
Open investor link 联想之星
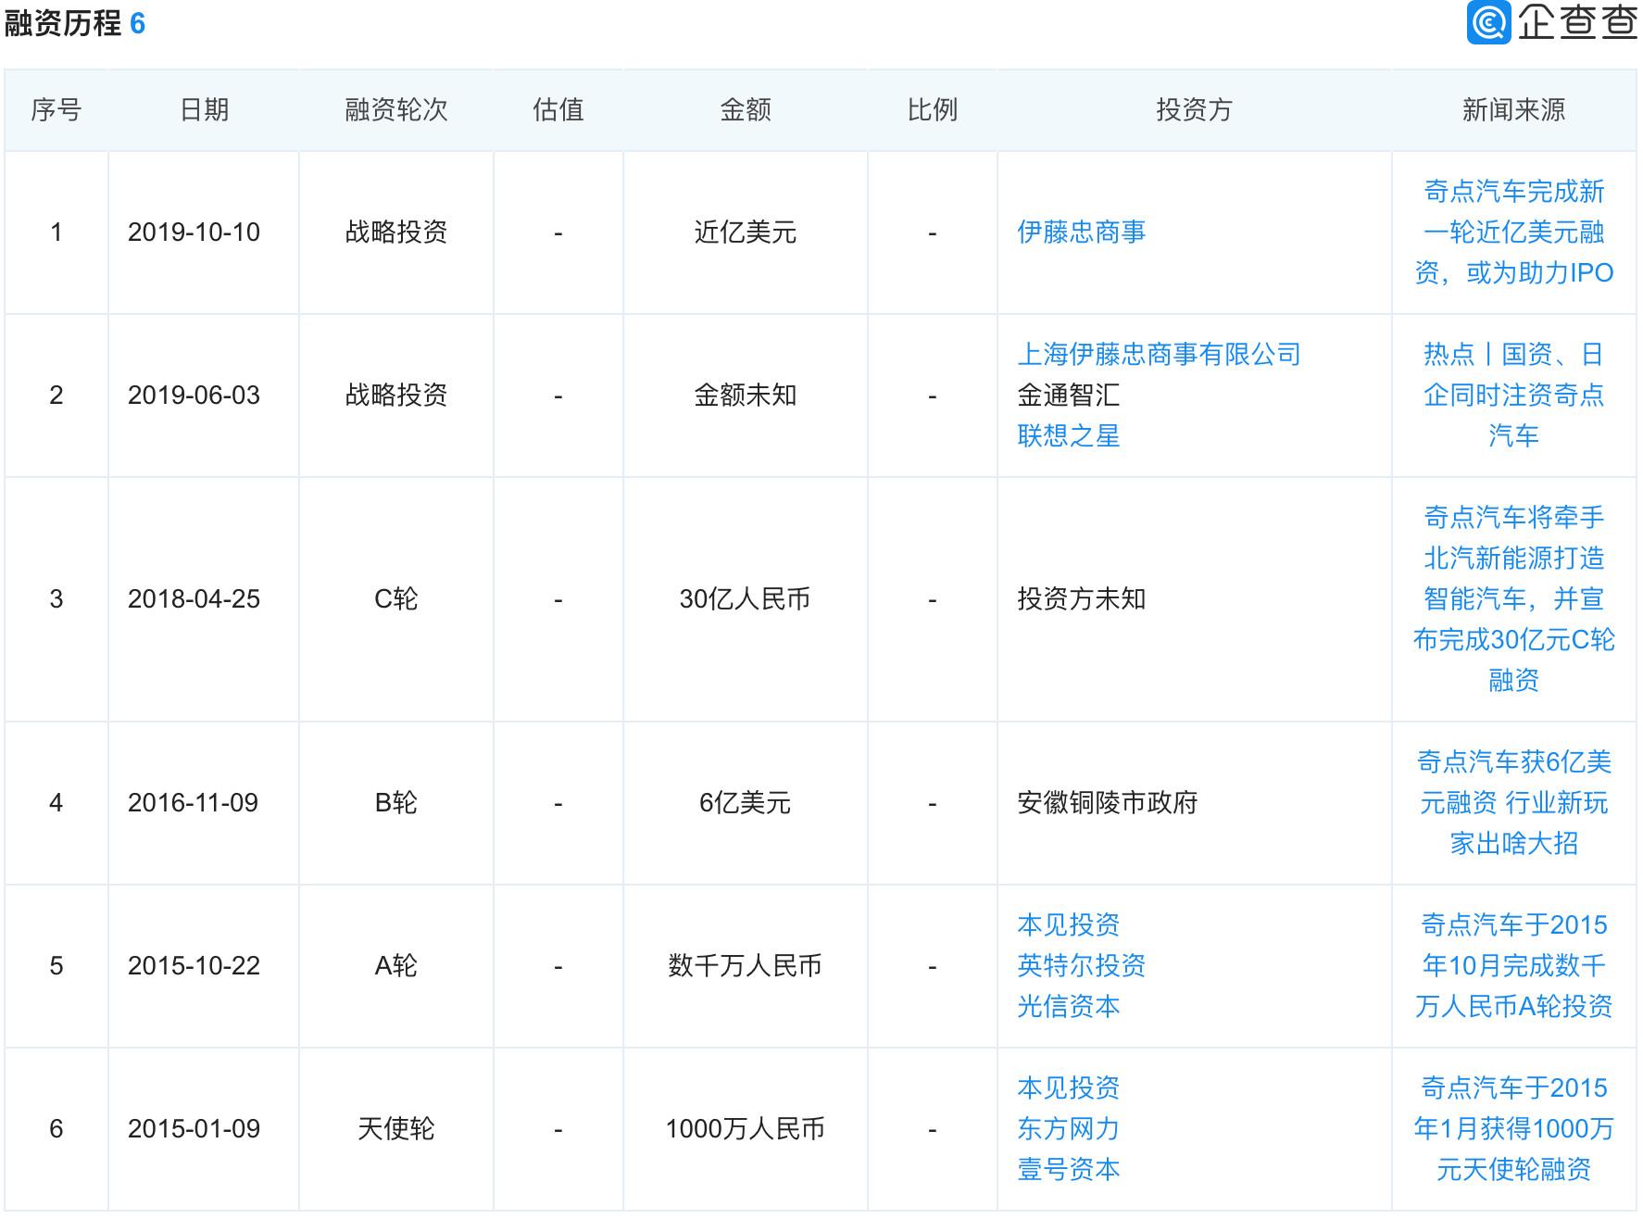(x=1068, y=435)
